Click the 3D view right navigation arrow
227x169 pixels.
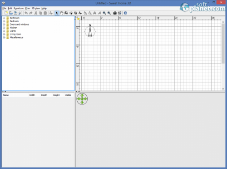[85, 99]
